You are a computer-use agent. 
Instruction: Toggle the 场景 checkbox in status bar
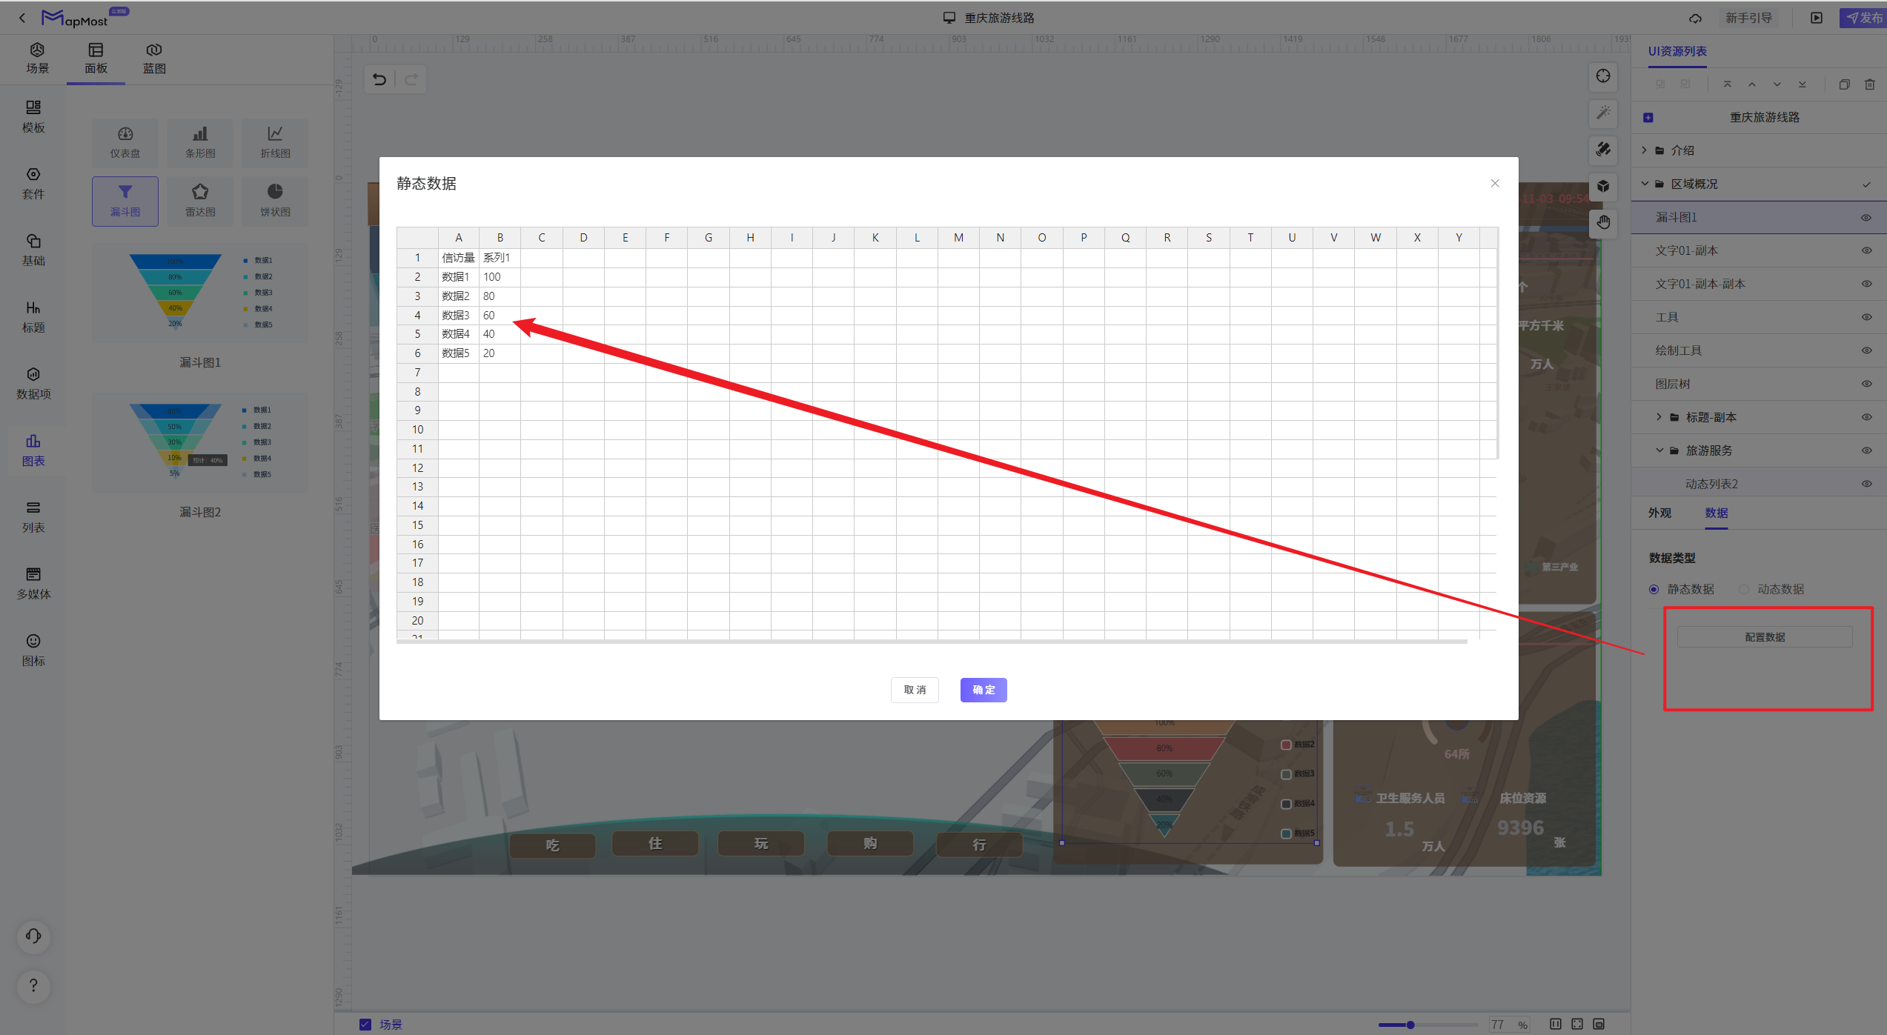coord(365,1025)
